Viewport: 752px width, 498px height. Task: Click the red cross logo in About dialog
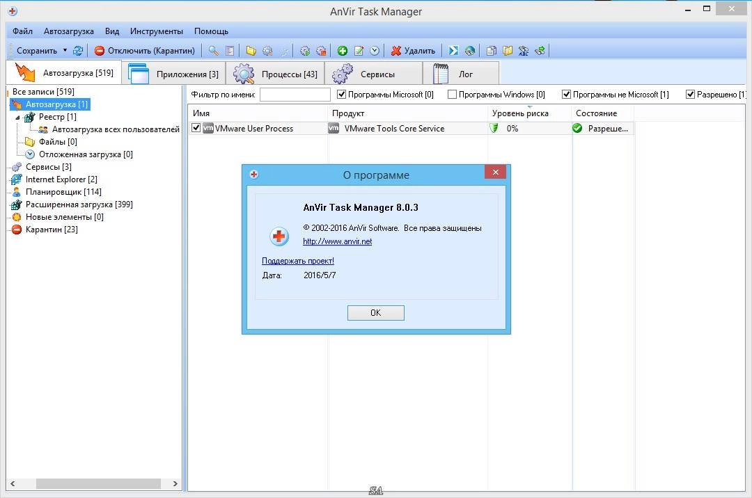(x=279, y=236)
